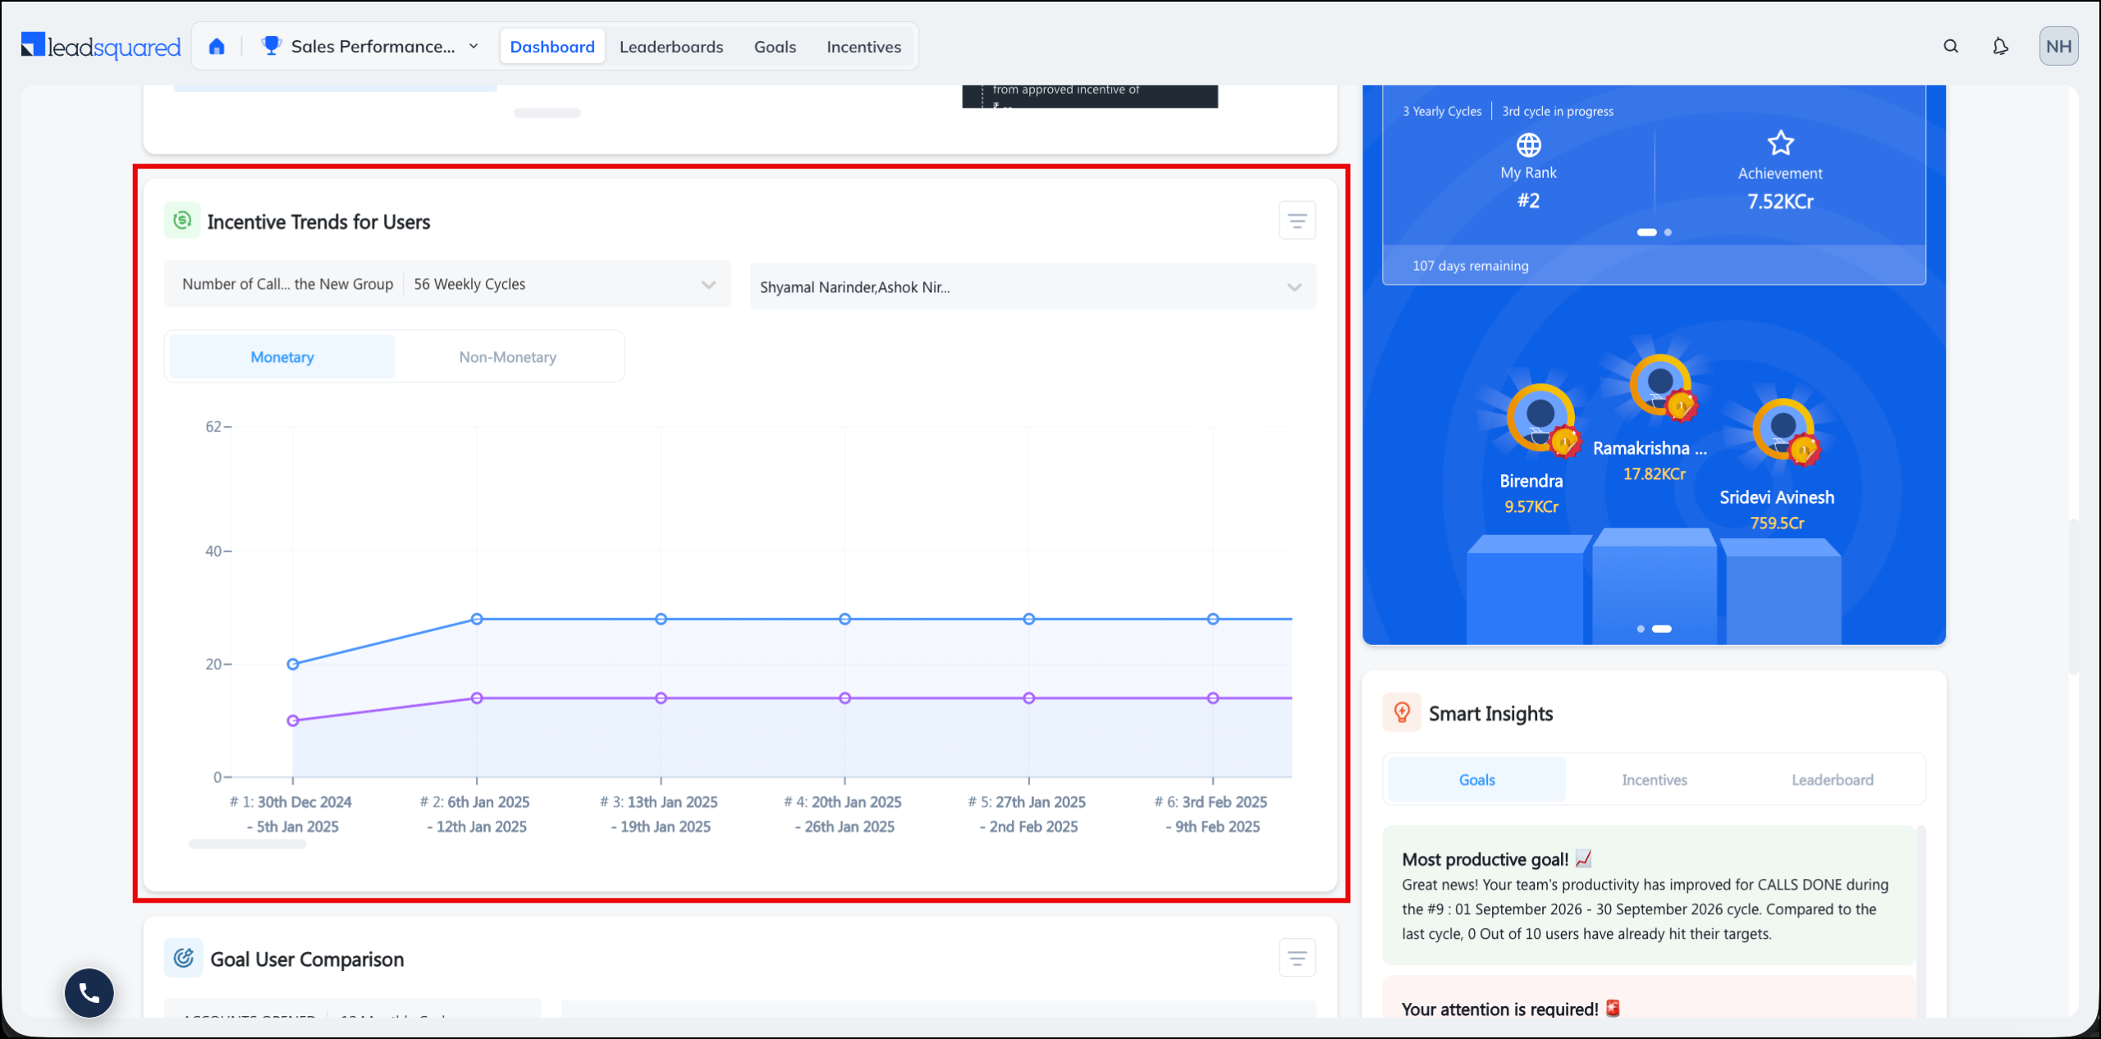
Task: Open the Incentives navigation tab
Action: [x=863, y=47]
